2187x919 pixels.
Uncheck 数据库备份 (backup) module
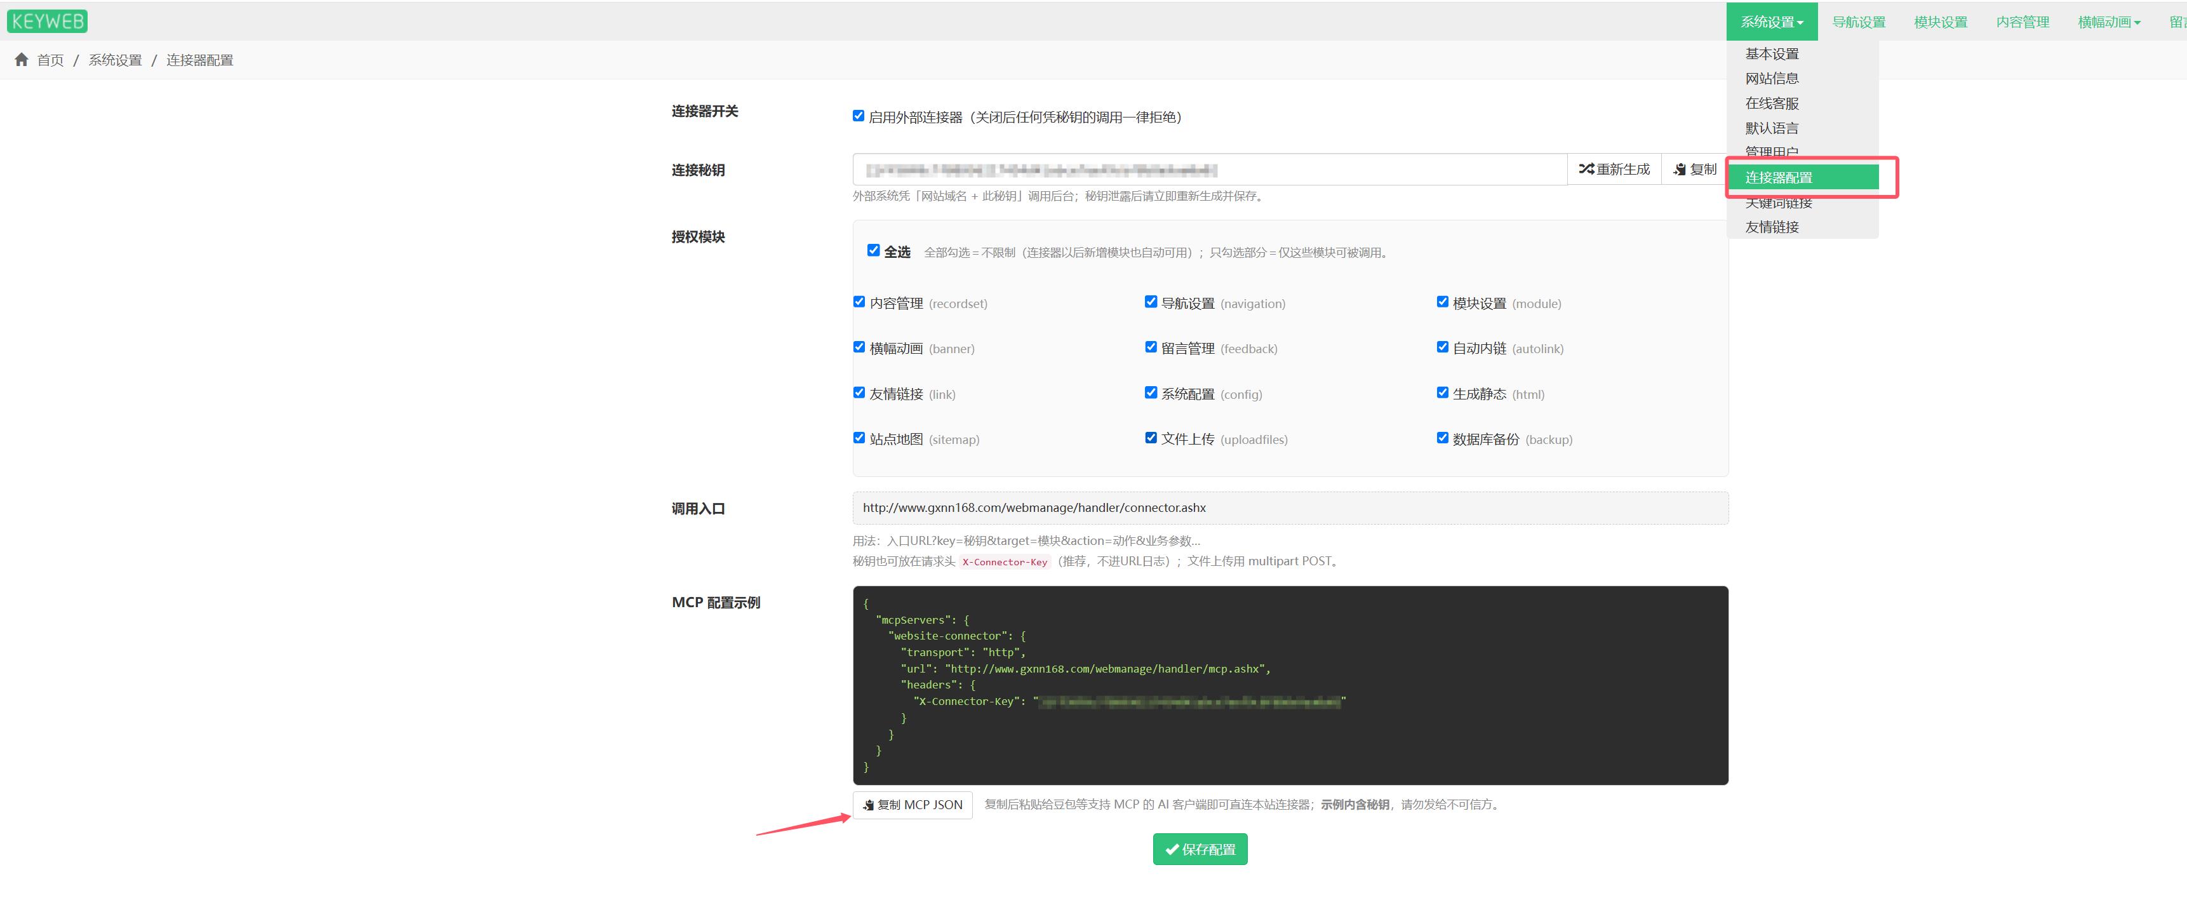pyautogui.click(x=1441, y=438)
